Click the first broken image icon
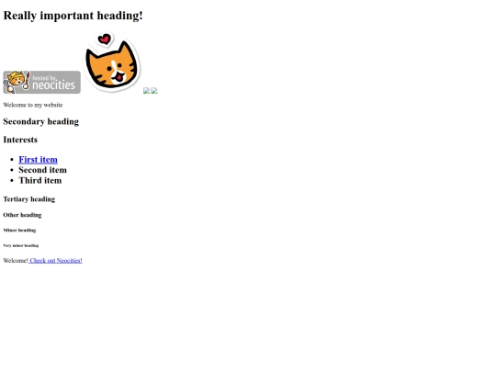The width and height of the screenshot is (496, 372). tap(146, 91)
